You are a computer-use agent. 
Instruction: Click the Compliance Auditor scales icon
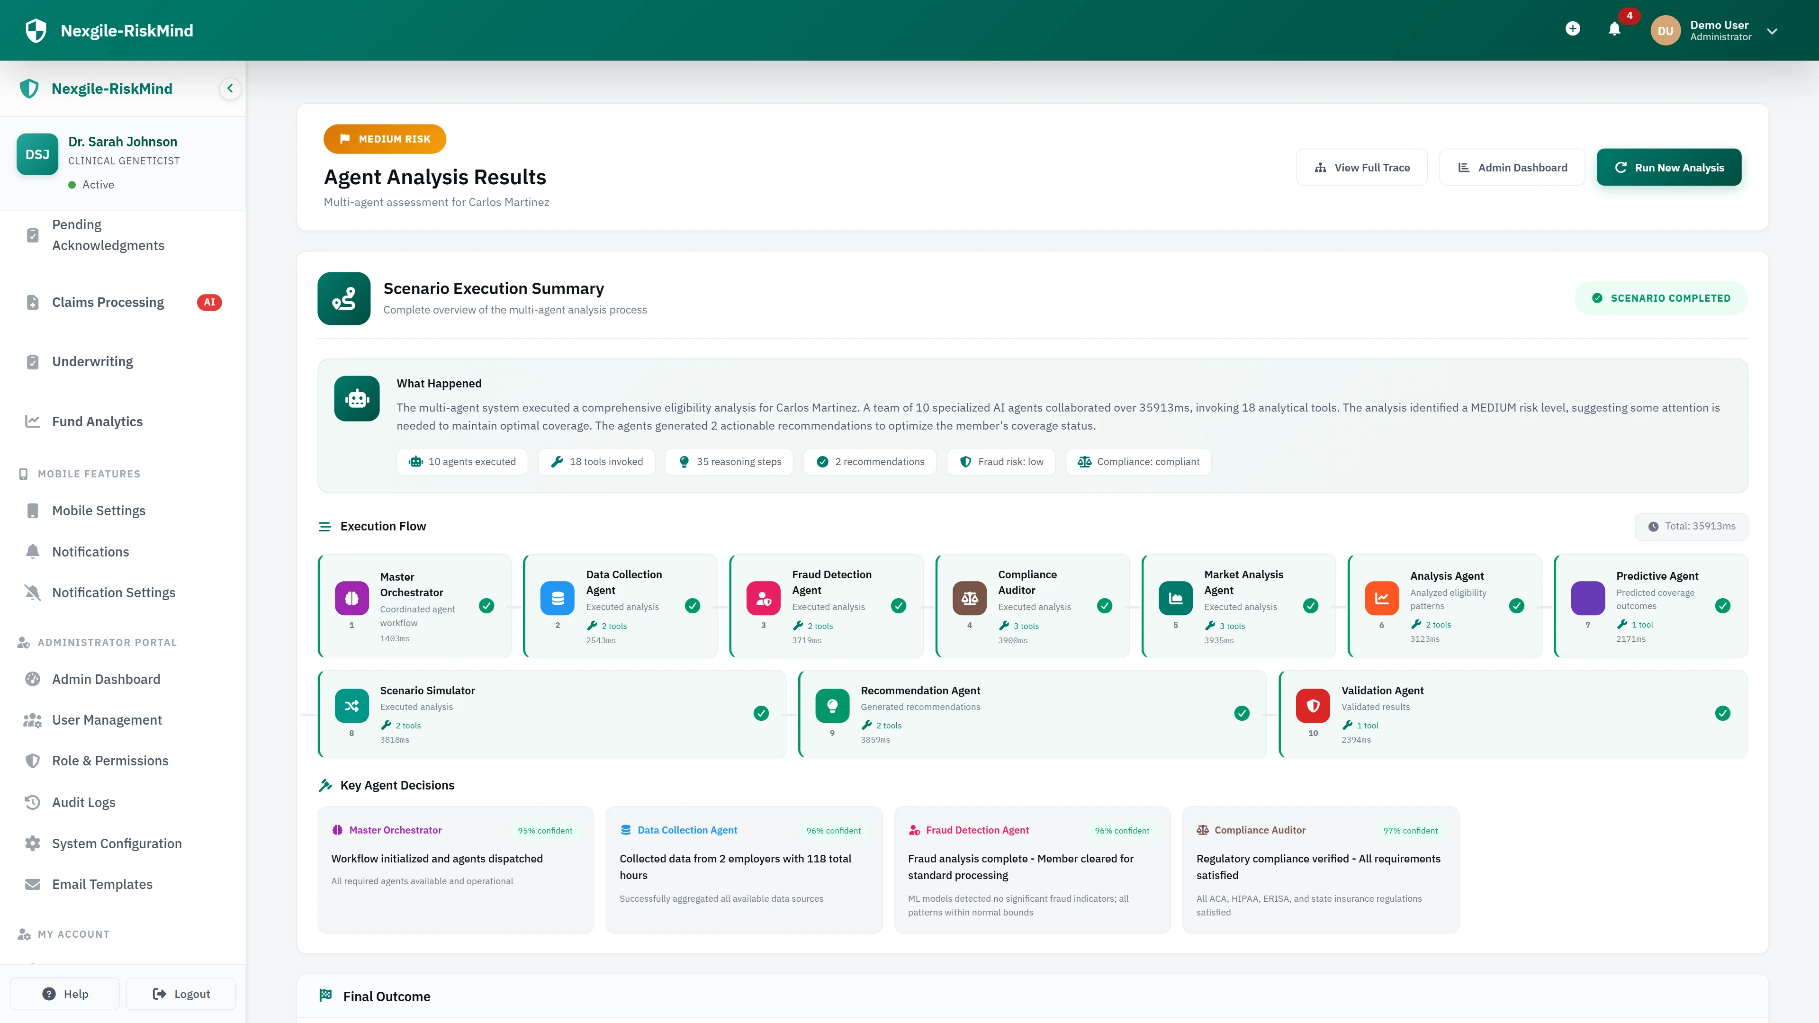point(970,599)
